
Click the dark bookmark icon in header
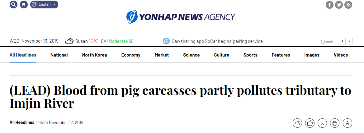24,5
